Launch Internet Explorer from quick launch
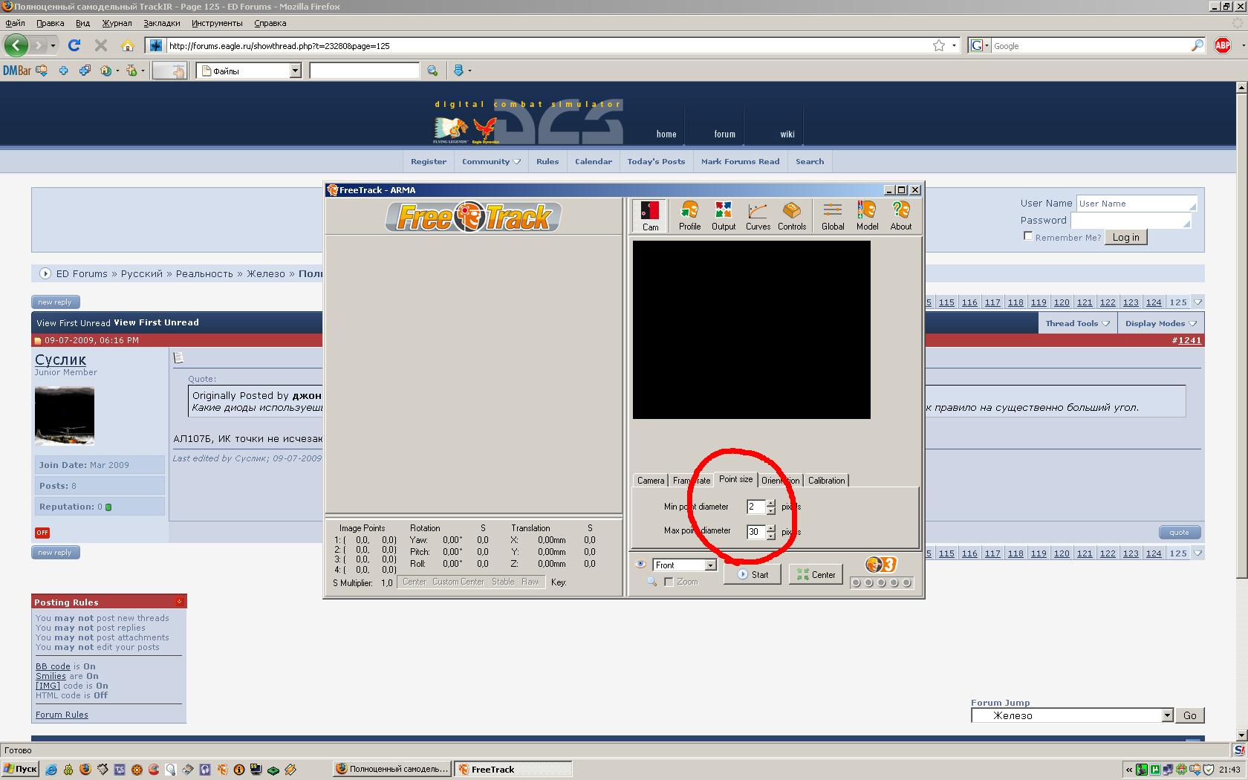1248x780 pixels. (x=51, y=770)
